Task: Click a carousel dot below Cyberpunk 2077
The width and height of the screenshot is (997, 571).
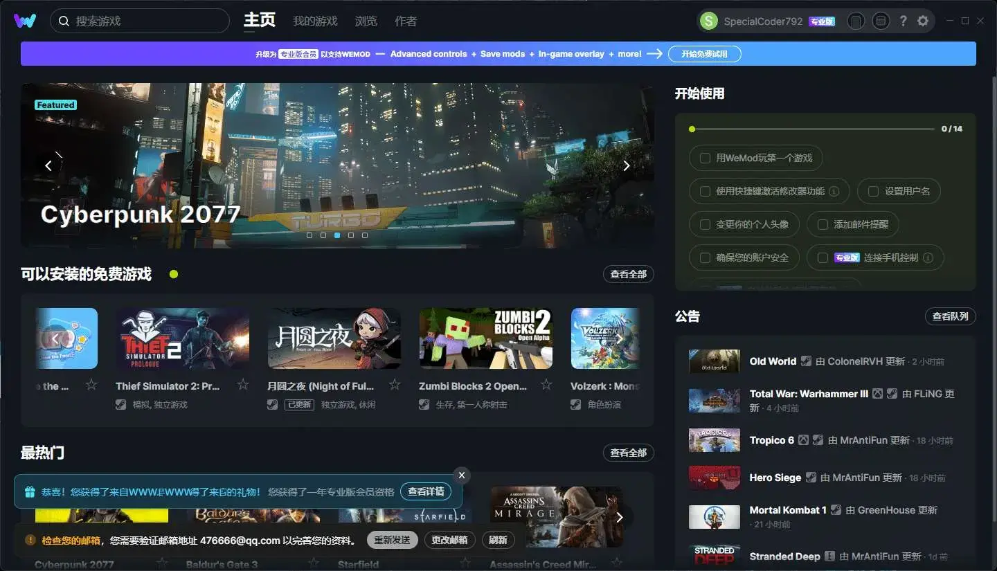Action: pyautogui.click(x=337, y=235)
